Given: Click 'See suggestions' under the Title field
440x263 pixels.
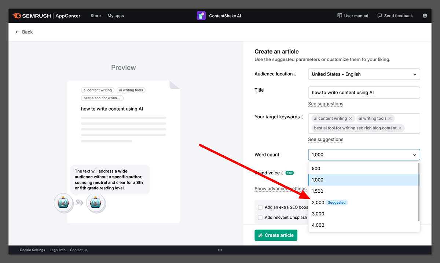Looking at the screenshot, I should [326, 104].
